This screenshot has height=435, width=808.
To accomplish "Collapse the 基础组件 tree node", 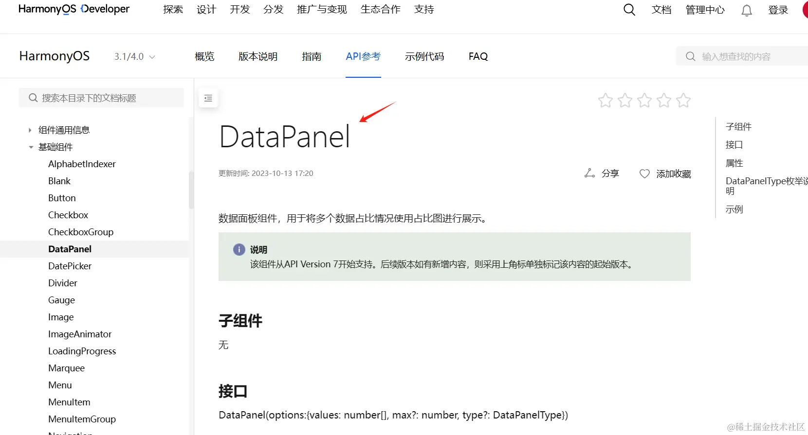I will tap(31, 147).
